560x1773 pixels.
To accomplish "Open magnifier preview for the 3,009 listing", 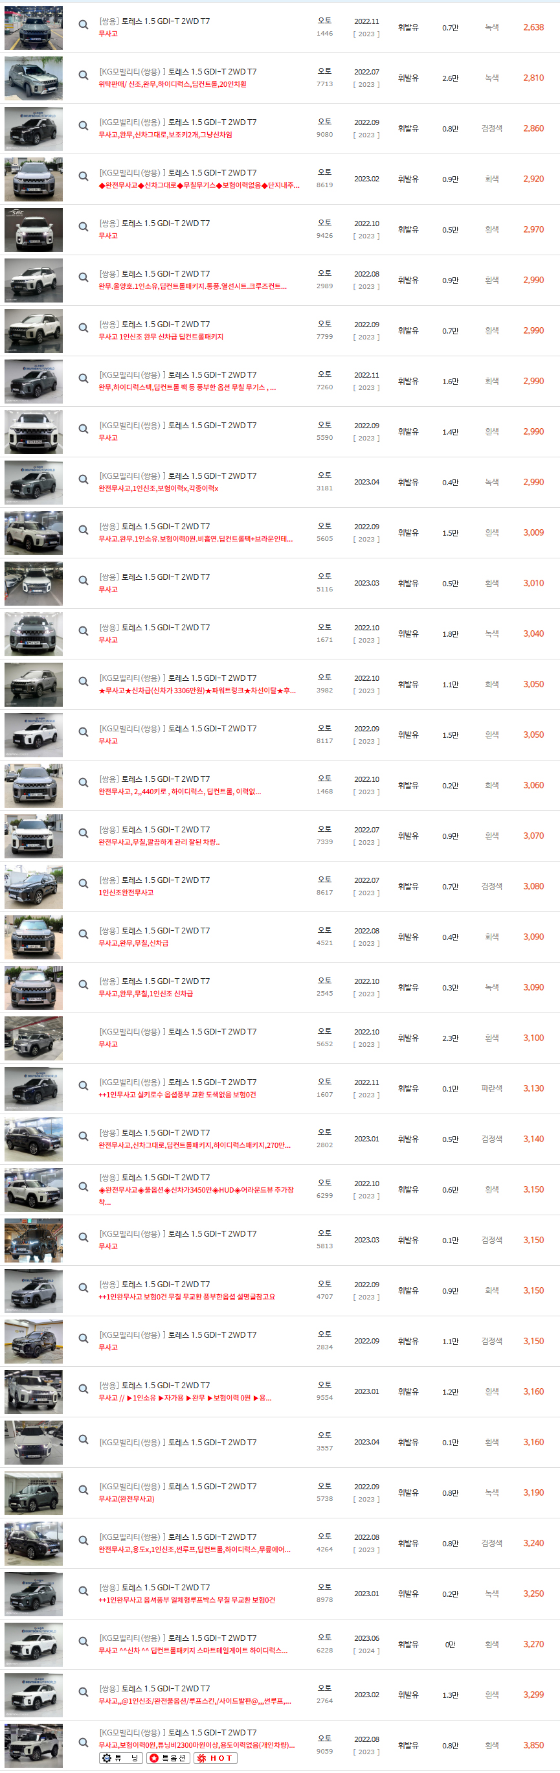I will click(84, 530).
